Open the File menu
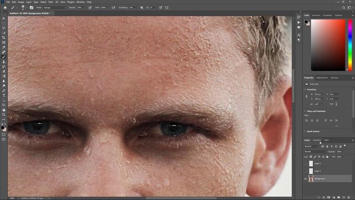355x200 pixels. [x=8, y=2]
